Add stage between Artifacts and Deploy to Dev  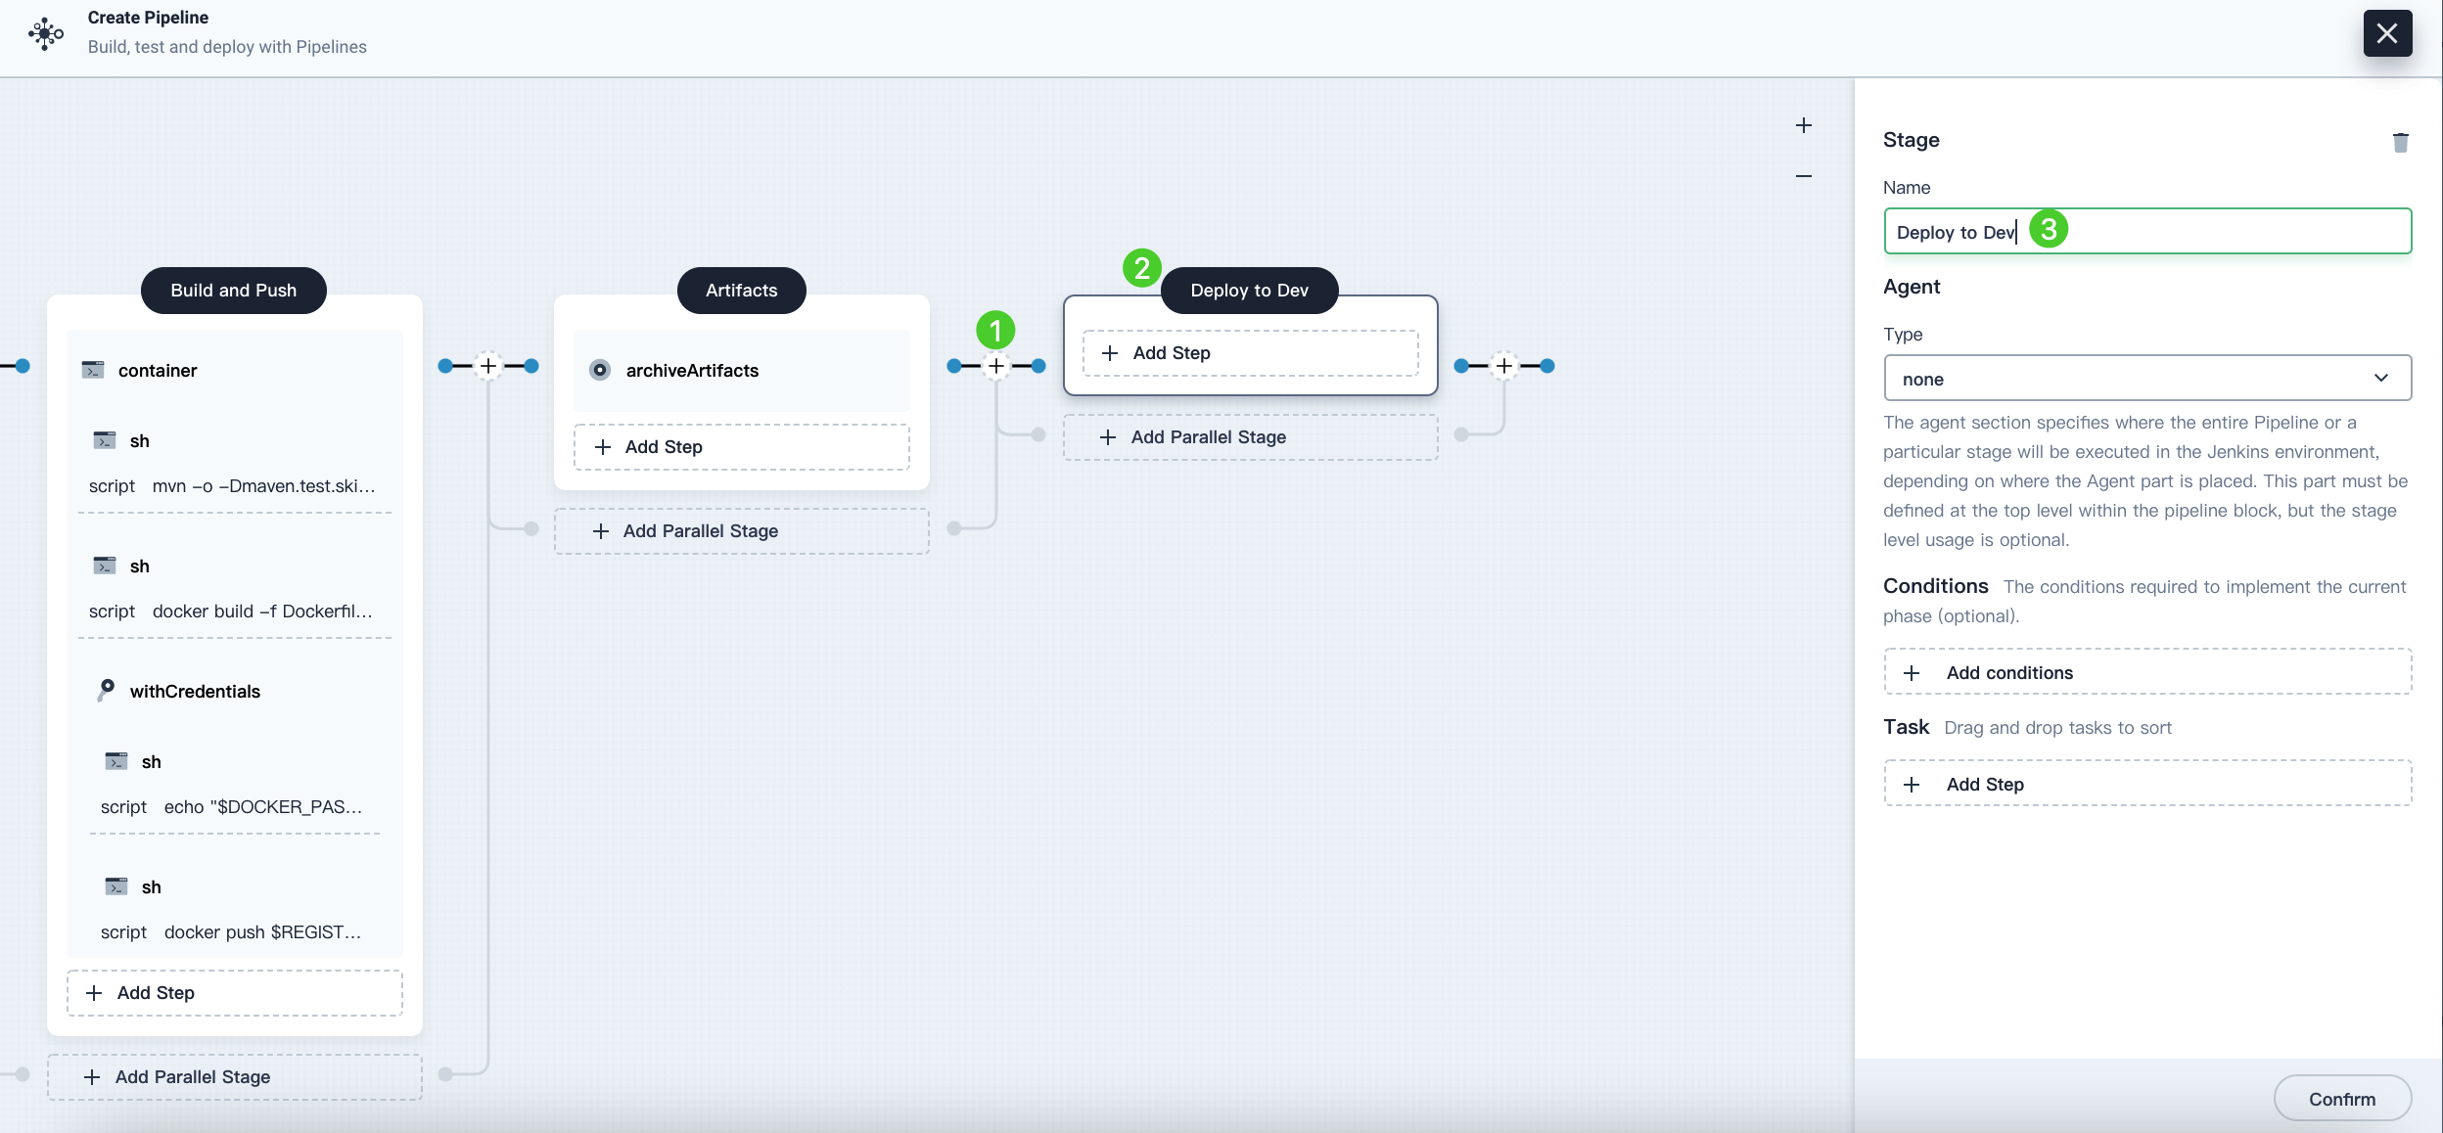(x=995, y=366)
